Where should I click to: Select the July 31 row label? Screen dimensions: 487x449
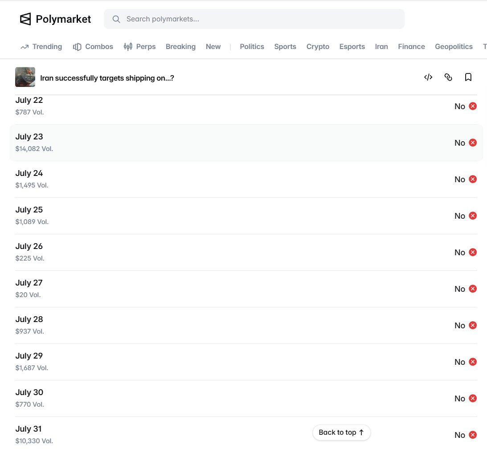pos(29,429)
